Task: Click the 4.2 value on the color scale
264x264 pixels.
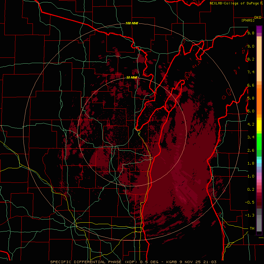Action: point(251,124)
